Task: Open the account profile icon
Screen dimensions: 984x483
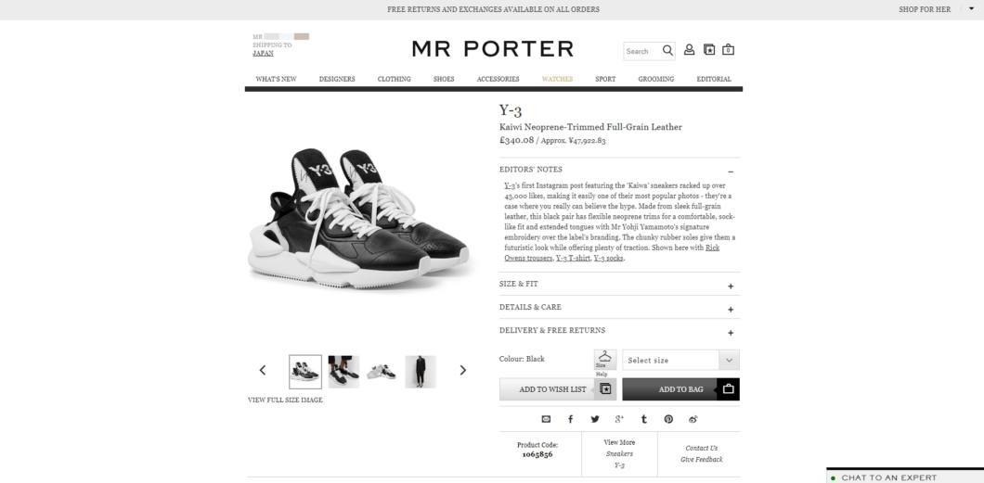Action: (689, 49)
